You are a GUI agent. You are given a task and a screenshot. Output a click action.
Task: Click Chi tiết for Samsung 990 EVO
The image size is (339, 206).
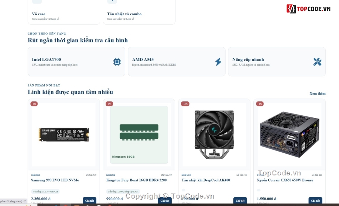[x=90, y=200]
